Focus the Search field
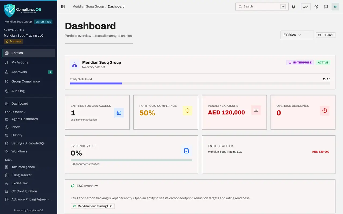This screenshot has height=214, width=343. point(262,6)
